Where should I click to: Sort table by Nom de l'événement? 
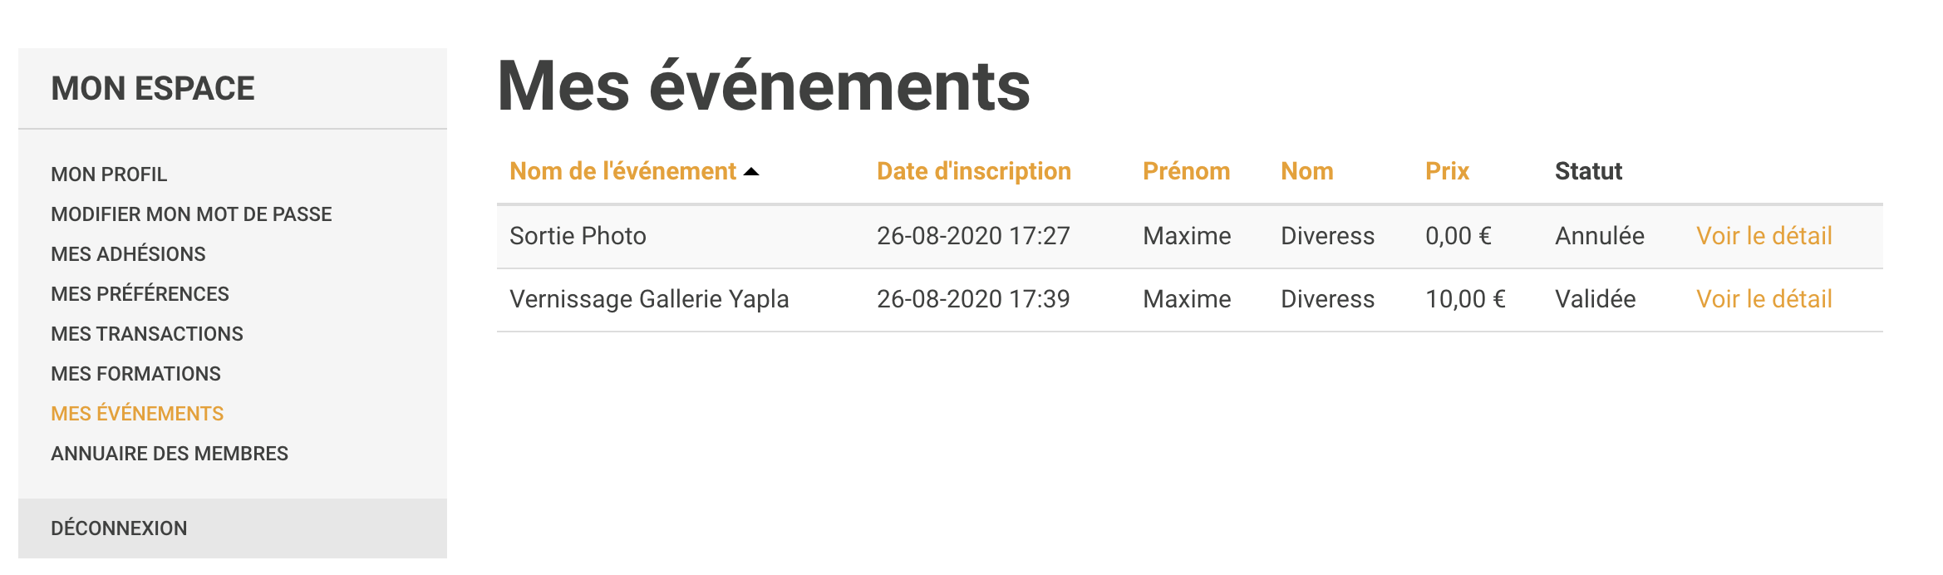tap(622, 172)
